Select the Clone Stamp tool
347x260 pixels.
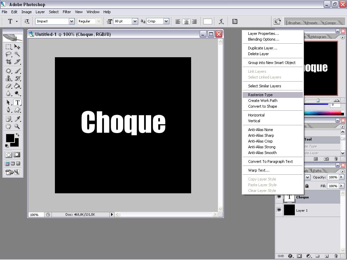click(x=8, y=78)
